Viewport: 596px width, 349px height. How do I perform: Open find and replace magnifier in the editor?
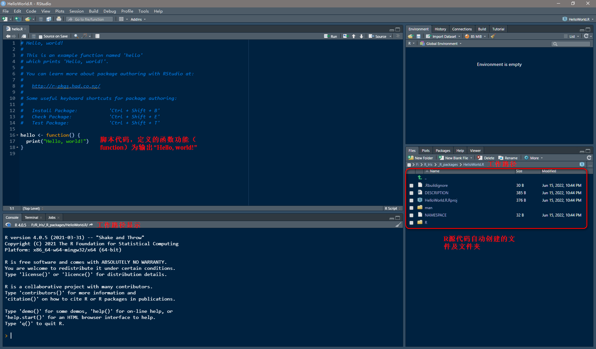click(76, 36)
